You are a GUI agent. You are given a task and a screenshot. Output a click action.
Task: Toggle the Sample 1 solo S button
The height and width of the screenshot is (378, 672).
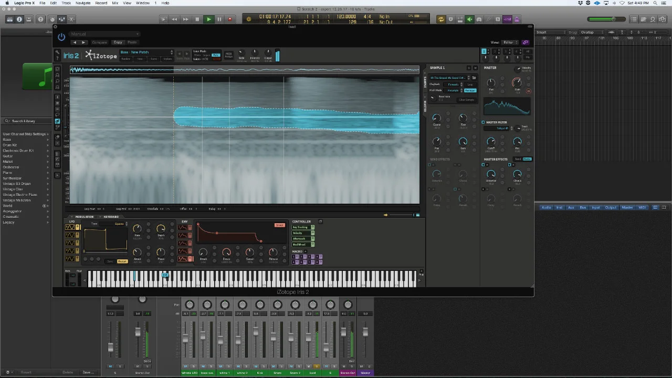(469, 68)
